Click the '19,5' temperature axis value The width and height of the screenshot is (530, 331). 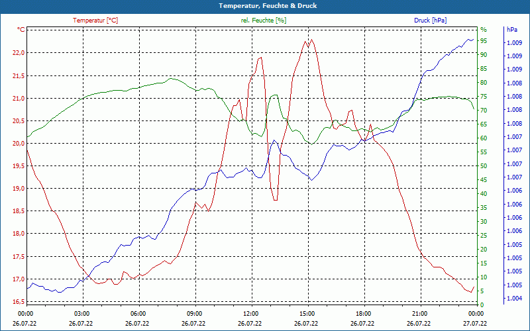19,166
